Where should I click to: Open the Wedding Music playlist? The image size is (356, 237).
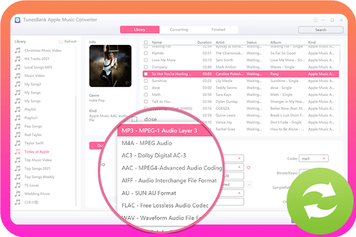(37, 194)
